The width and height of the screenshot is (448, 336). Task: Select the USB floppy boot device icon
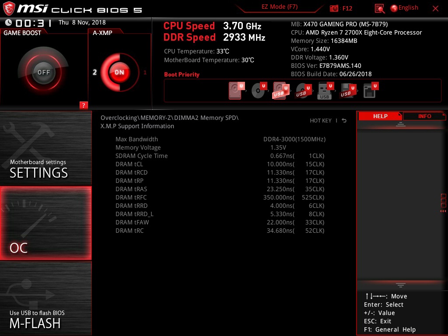tap(348, 91)
